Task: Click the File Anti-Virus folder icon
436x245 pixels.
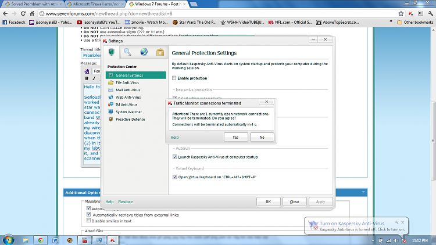Action: click(x=110, y=82)
